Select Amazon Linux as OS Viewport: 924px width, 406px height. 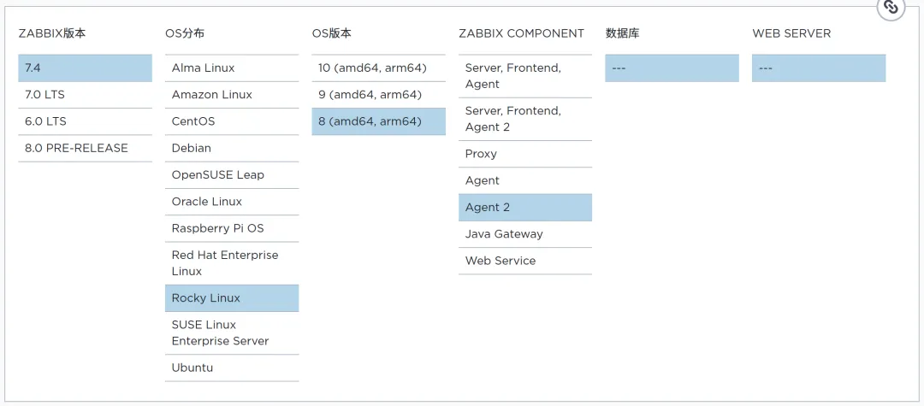click(231, 95)
